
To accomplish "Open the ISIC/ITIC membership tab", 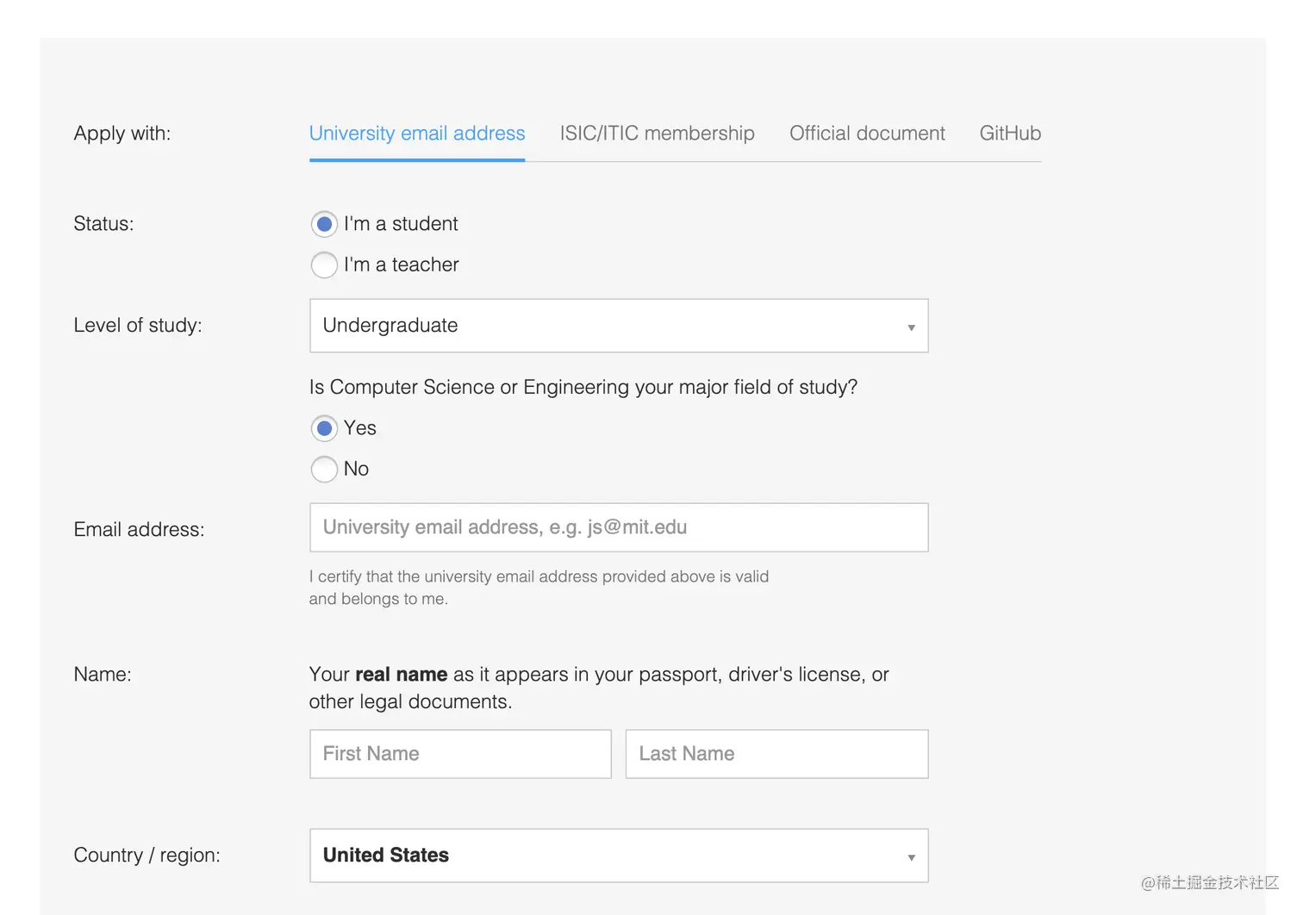I will click(657, 134).
